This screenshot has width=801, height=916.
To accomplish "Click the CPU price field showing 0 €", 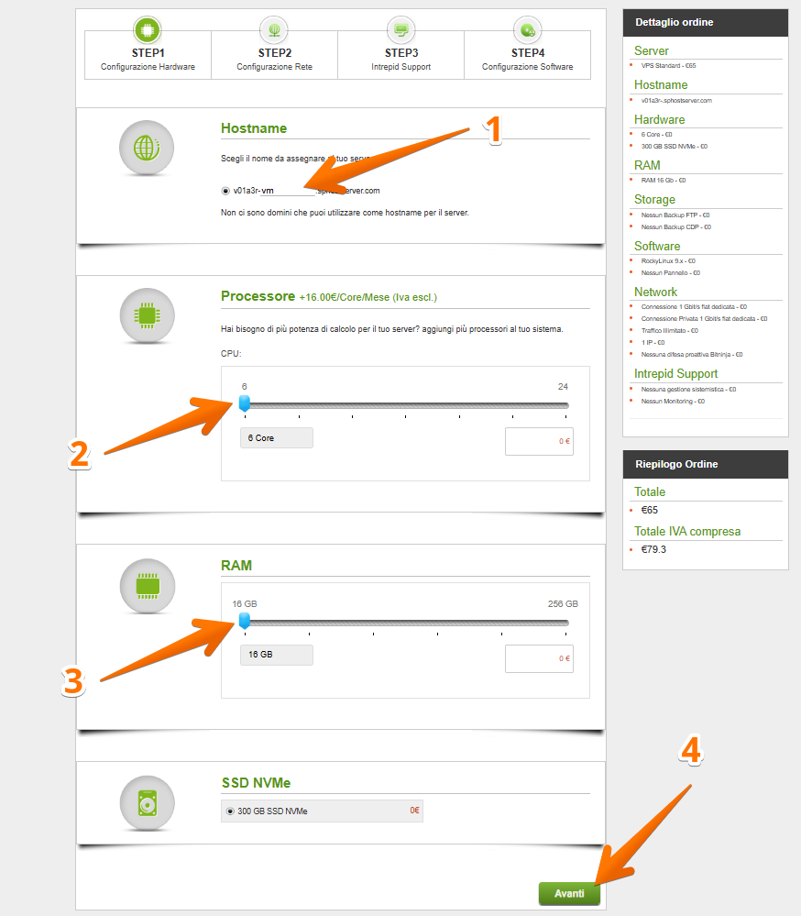I will point(539,441).
